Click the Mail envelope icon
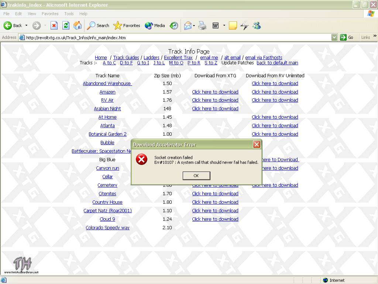This screenshot has width=378, height=284. [188, 26]
